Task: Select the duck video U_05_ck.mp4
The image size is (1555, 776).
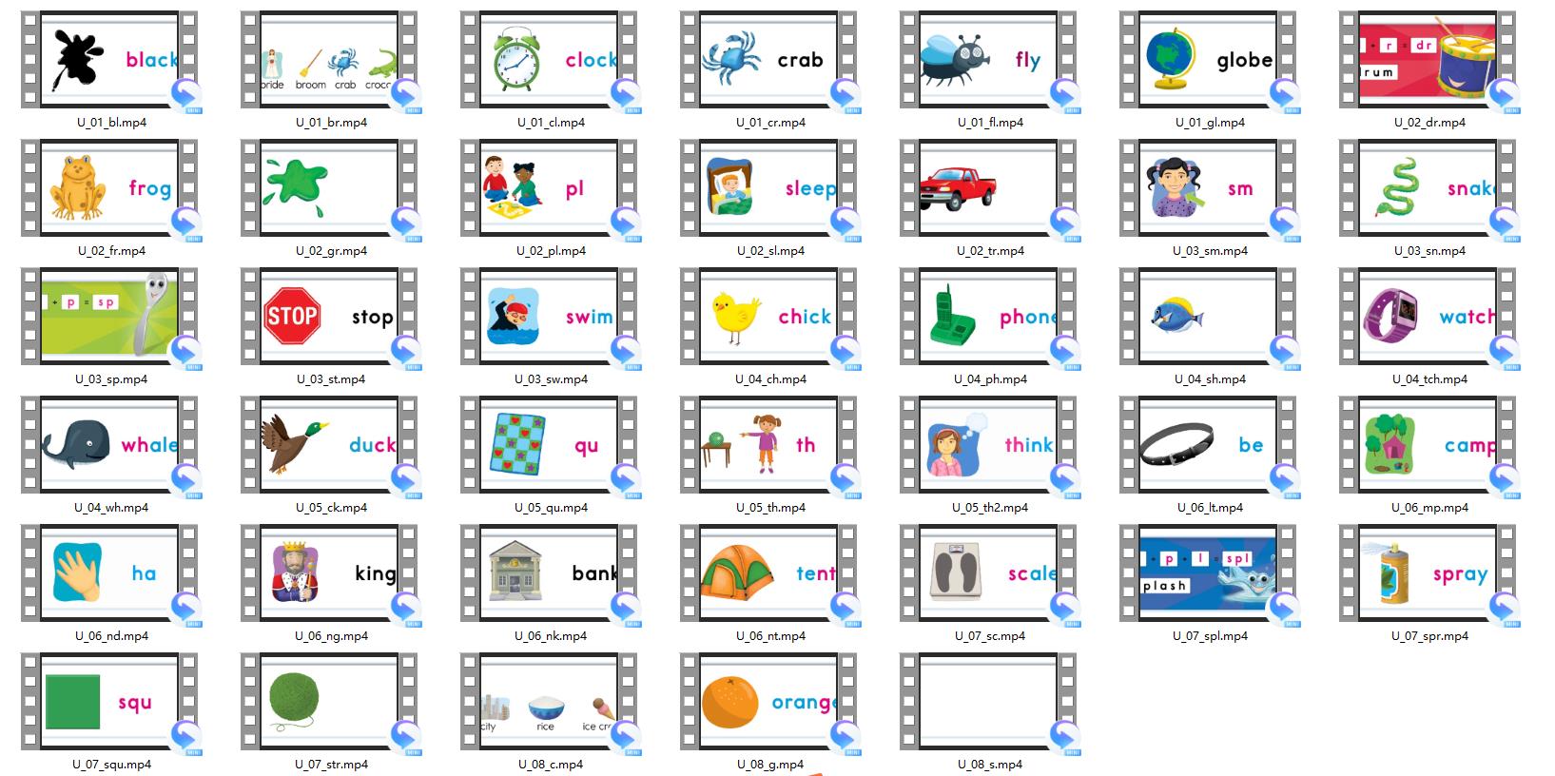Action: click(x=329, y=444)
